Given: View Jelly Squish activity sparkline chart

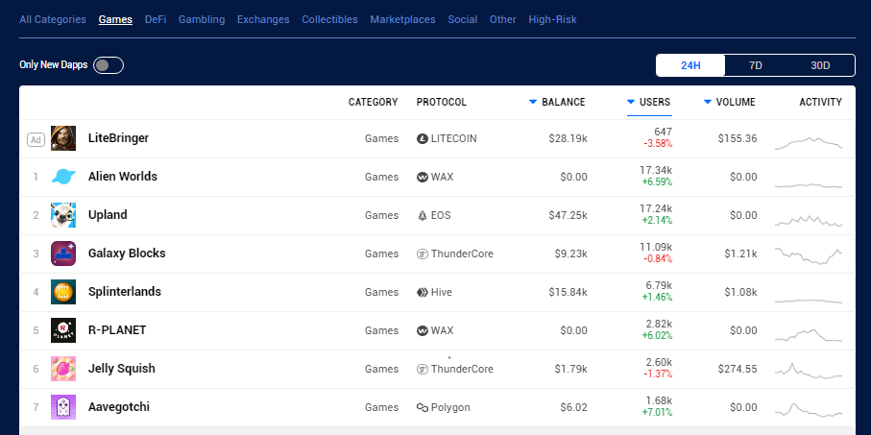Looking at the screenshot, I should pyautogui.click(x=809, y=371).
